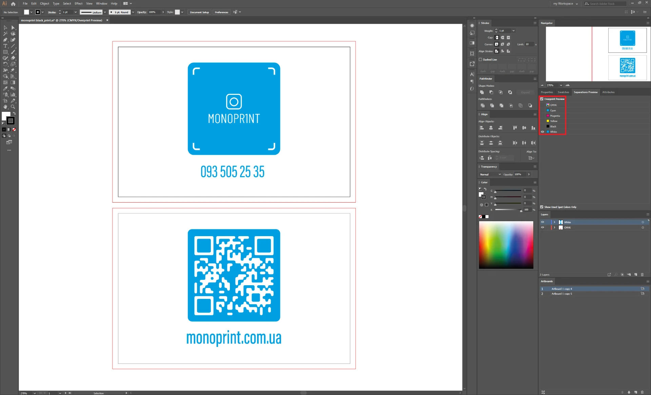The height and width of the screenshot is (395, 651).
Task: Activate the Rotate tool
Action: tap(5, 64)
